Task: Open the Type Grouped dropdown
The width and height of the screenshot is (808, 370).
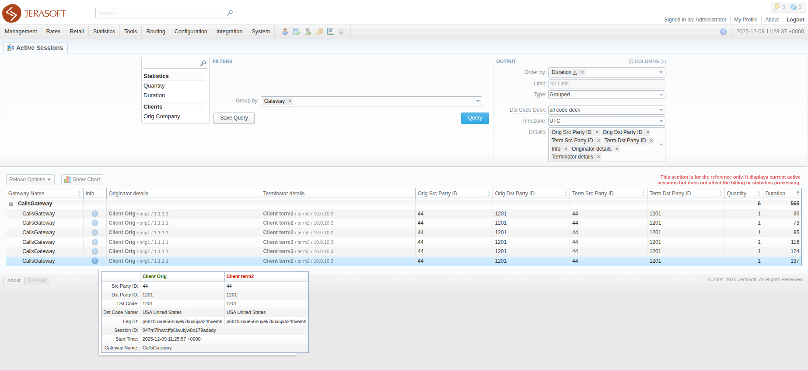Action: click(606, 95)
